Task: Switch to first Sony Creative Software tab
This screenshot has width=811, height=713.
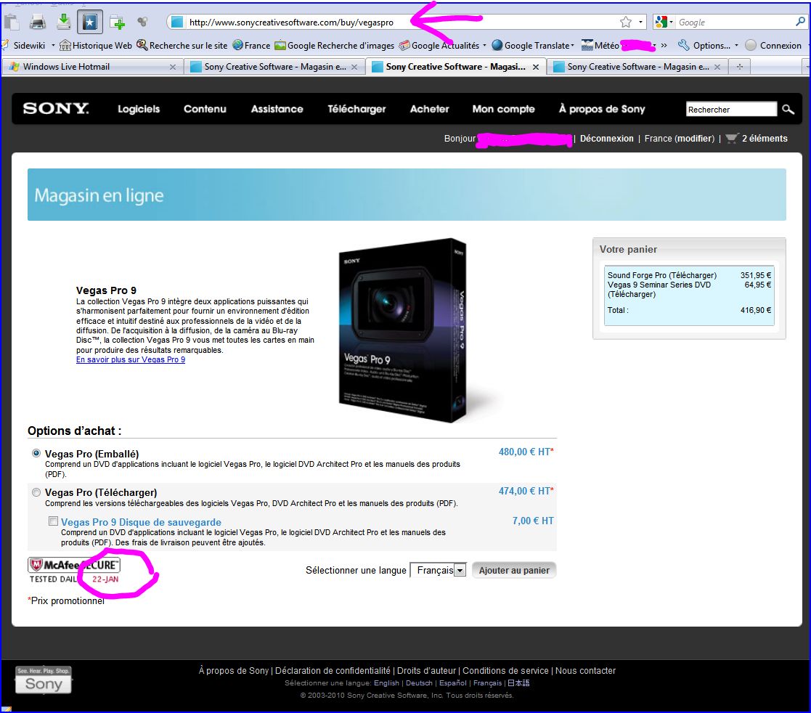Action: [x=274, y=67]
